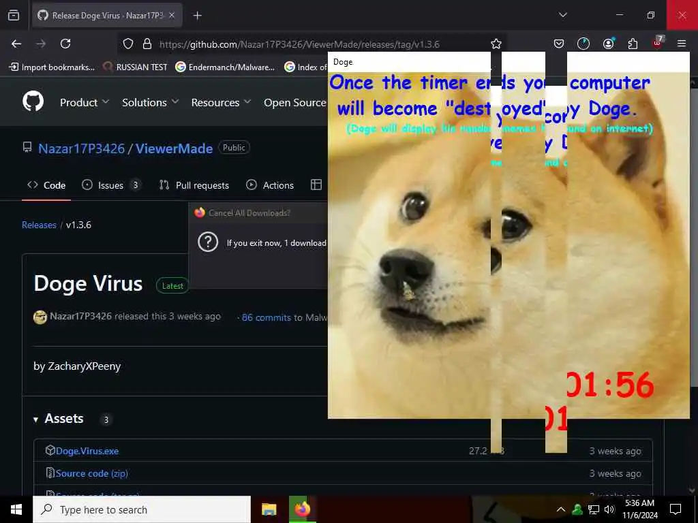Open the uBlock Origin extension icon
The width and height of the screenshot is (698, 523).
658,43
